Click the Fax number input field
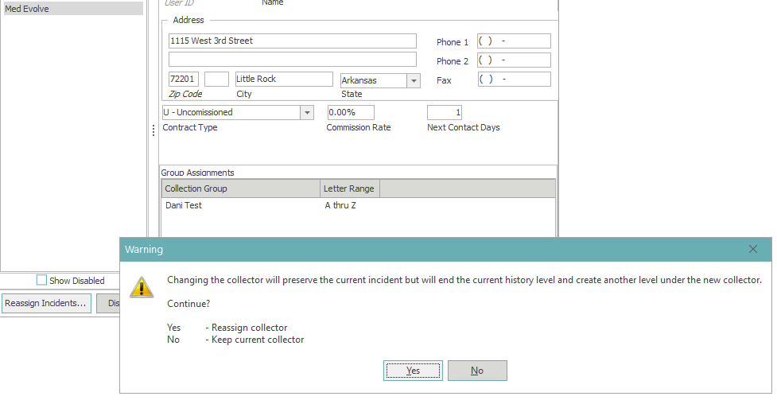 click(x=514, y=80)
